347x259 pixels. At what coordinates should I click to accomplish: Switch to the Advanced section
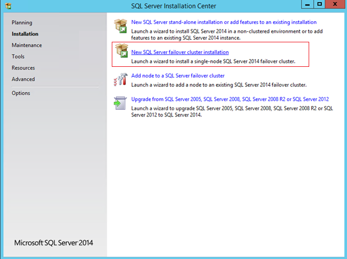[23, 79]
